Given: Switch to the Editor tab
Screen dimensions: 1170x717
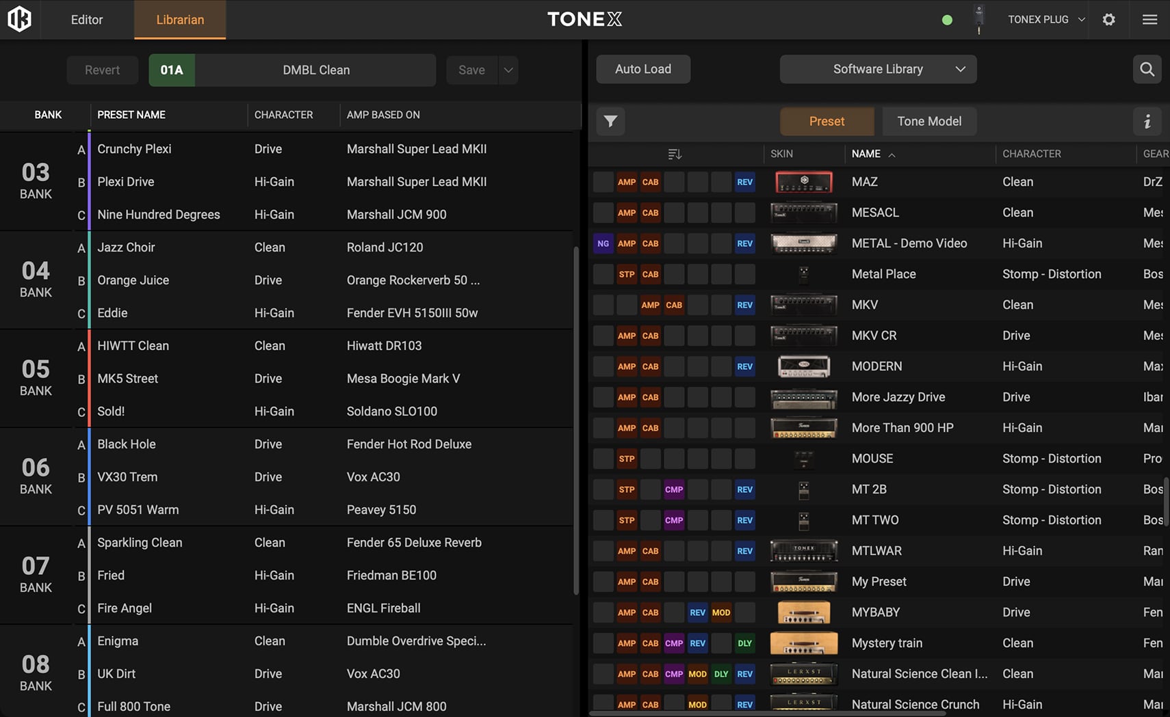Looking at the screenshot, I should point(87,20).
